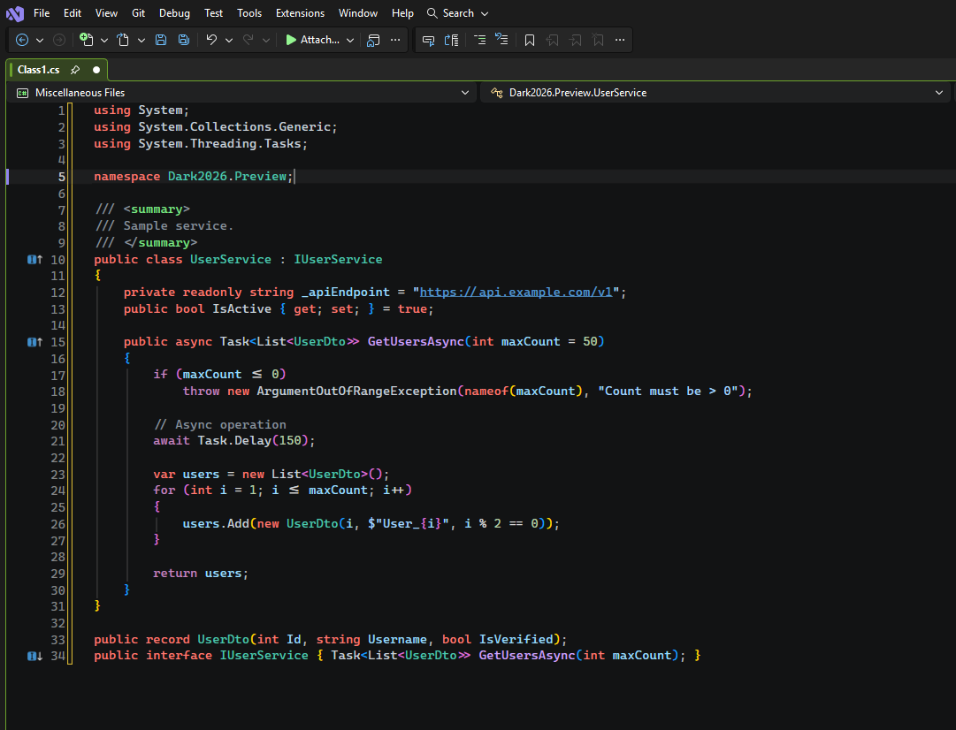Screen dimensions: 956x730
Task: Clear all bookmarks using the crossed bookmark icon
Action: (x=598, y=41)
